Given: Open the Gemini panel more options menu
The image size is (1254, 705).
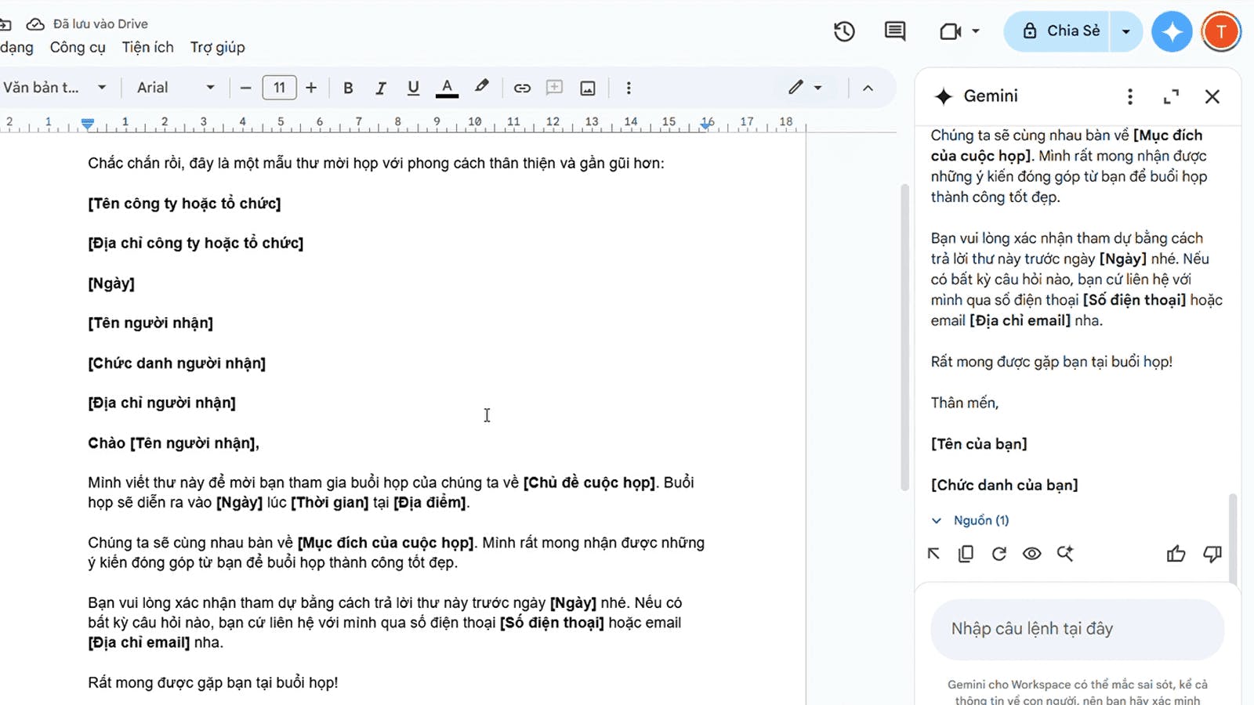Looking at the screenshot, I should [1129, 96].
